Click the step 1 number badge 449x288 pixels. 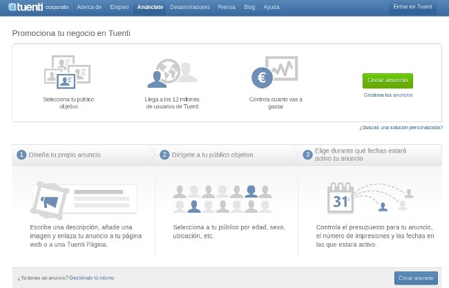click(x=22, y=155)
